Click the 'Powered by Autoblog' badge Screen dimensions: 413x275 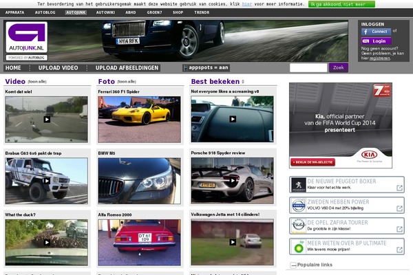pyautogui.click(x=26, y=58)
